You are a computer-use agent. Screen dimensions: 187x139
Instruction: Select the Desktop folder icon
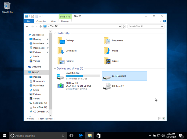(x=61, y=41)
